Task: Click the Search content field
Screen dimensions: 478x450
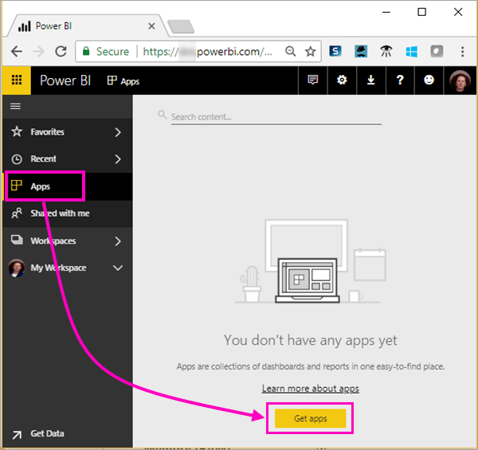Action: pyautogui.click(x=276, y=117)
